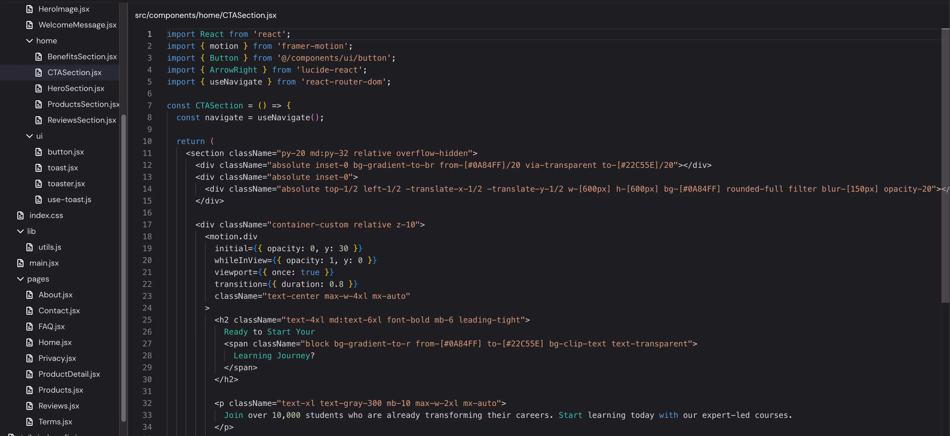Open toaster.jsx from the ui folder
This screenshot has width=950, height=436.
click(66, 183)
